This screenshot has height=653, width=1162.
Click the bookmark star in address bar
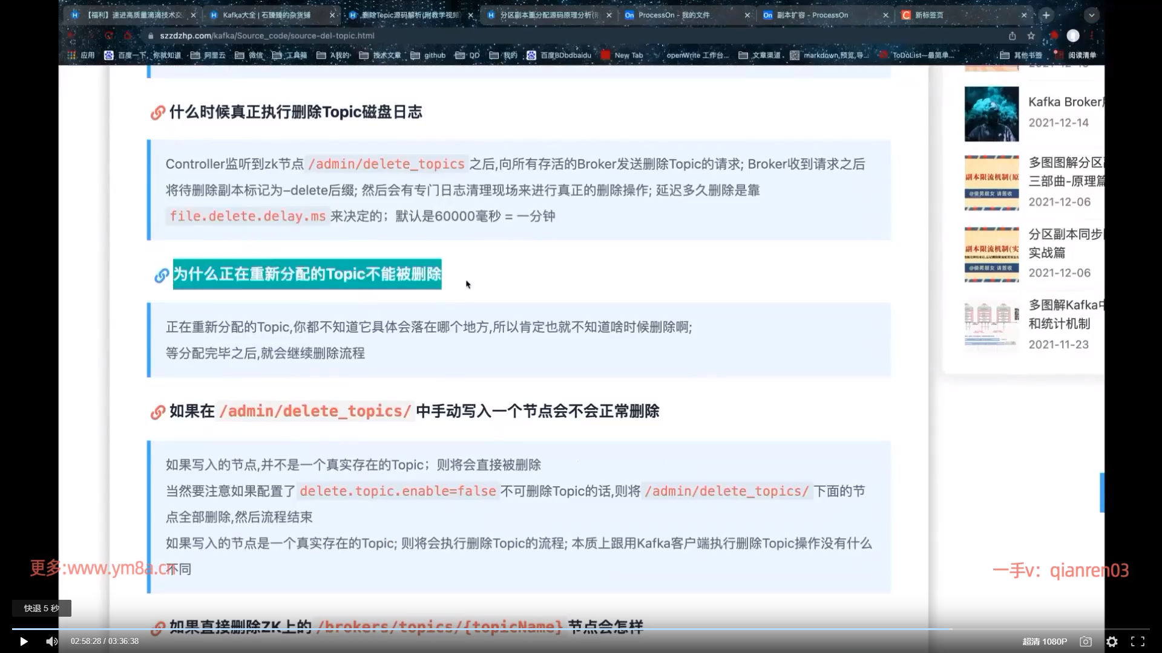tap(1031, 36)
